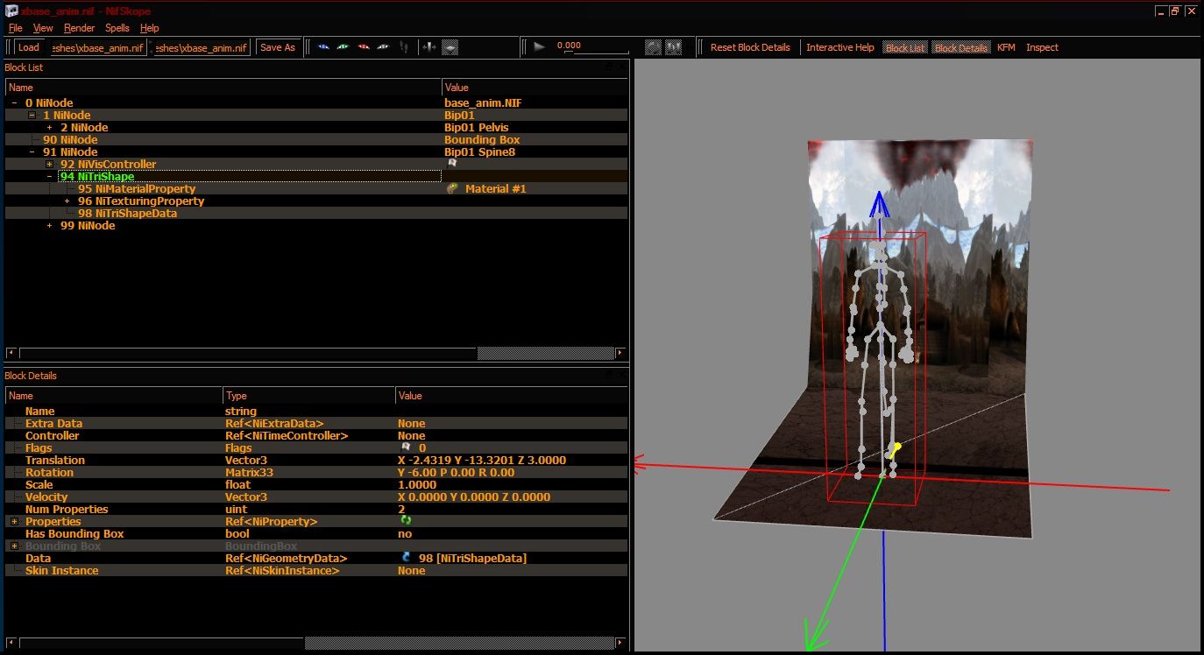Click the Block List horizontal scrollbar
Viewport: 1204px width, 655px height.
[x=317, y=354]
